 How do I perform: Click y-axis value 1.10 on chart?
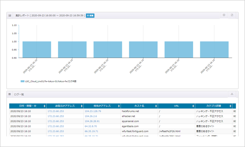click(x=14, y=25)
